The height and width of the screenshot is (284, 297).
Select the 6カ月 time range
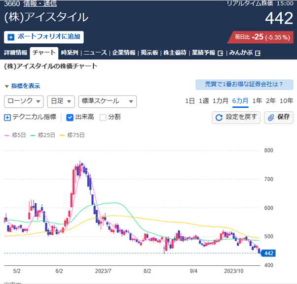[x=240, y=101]
